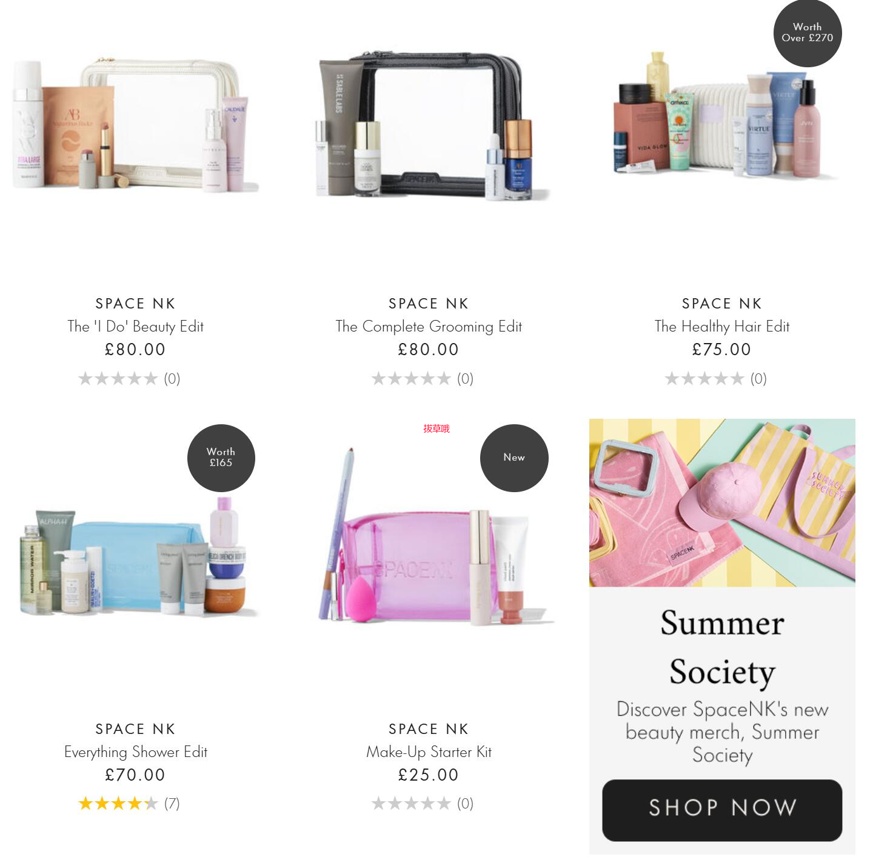Click the red Chinese text label
Viewport: 873px width, 857px height.
click(436, 428)
